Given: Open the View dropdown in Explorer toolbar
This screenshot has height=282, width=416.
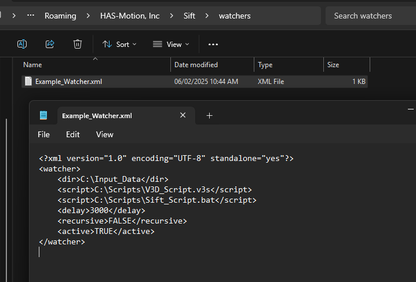Looking at the screenshot, I should (171, 44).
